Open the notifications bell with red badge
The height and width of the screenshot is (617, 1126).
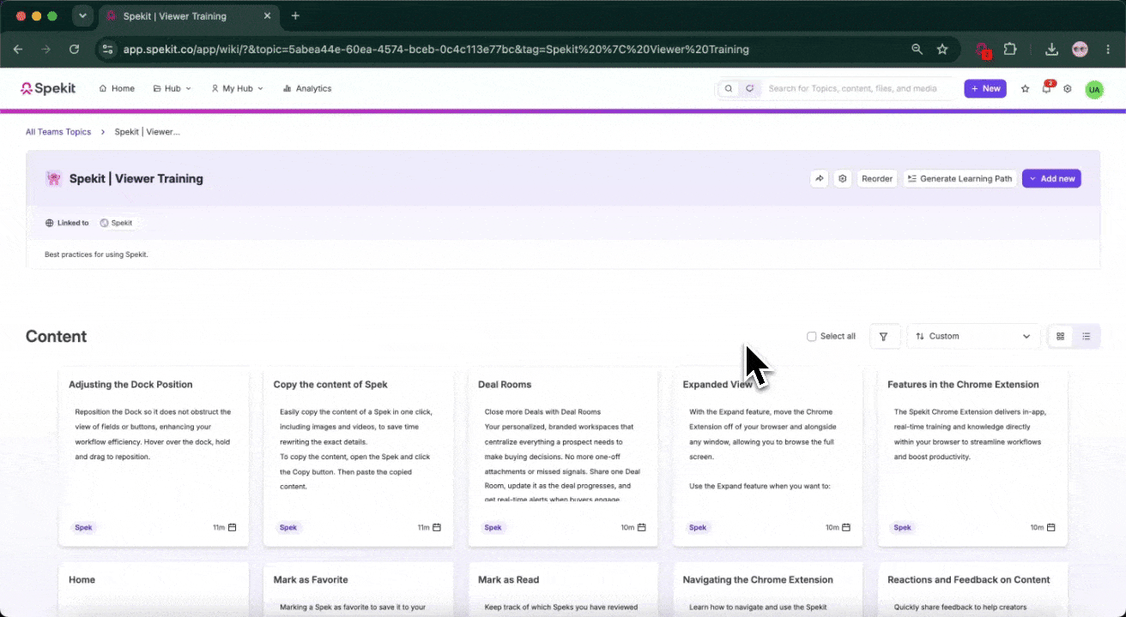click(1046, 88)
